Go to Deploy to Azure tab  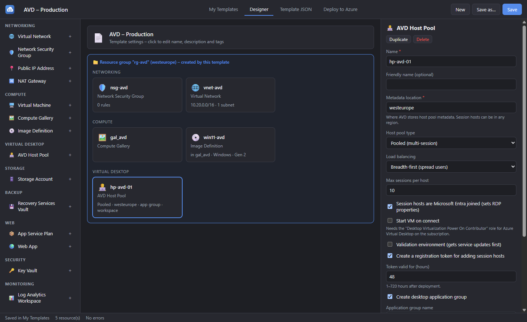pos(340,10)
